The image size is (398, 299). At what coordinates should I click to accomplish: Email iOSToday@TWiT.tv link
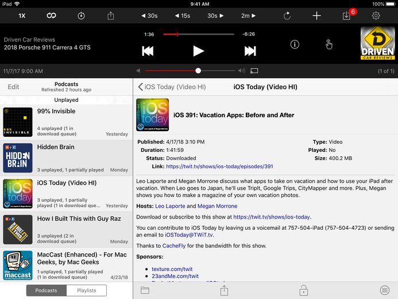coord(189,235)
